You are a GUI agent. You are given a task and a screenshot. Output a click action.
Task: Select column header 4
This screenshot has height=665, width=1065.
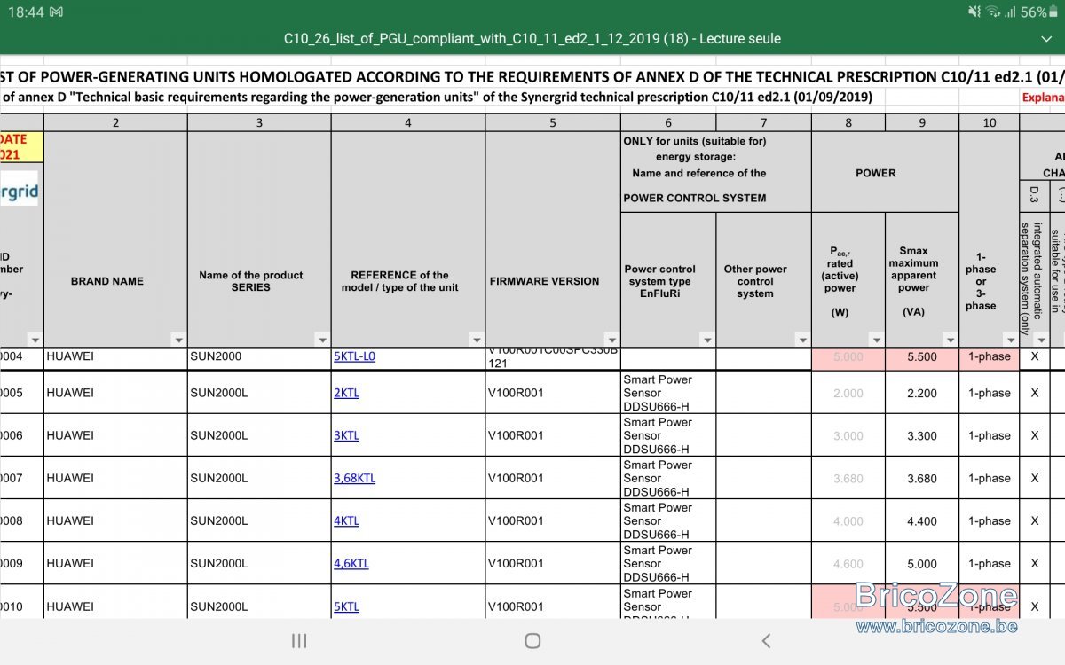point(408,122)
